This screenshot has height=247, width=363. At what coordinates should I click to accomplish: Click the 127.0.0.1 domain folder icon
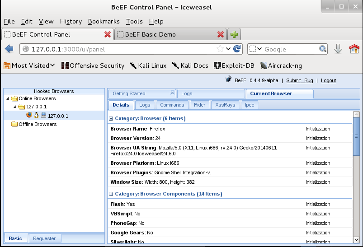22,107
